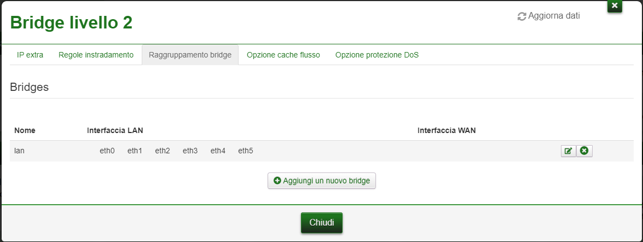
Task: Click the refresh icon beside Aggiorna dati
Action: pos(522,16)
